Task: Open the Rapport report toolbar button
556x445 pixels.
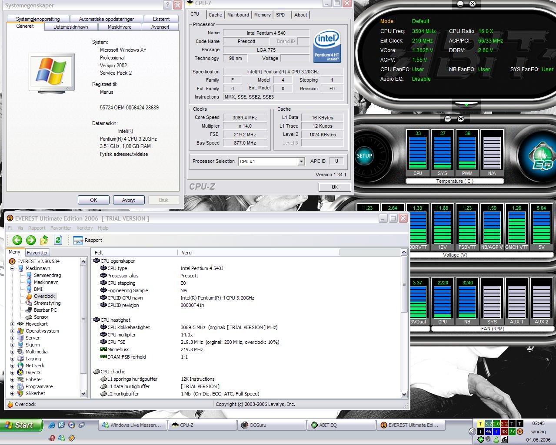Action: pyautogui.click(x=88, y=240)
